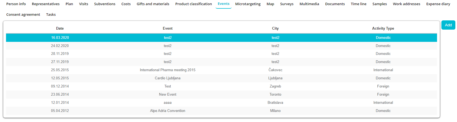Open the Expense diary tab
This screenshot has width=457, height=122.
(x=438, y=4)
